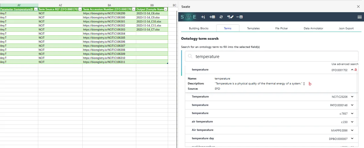Click cell 2023-11-14_C7.xlsx

[152, 30]
